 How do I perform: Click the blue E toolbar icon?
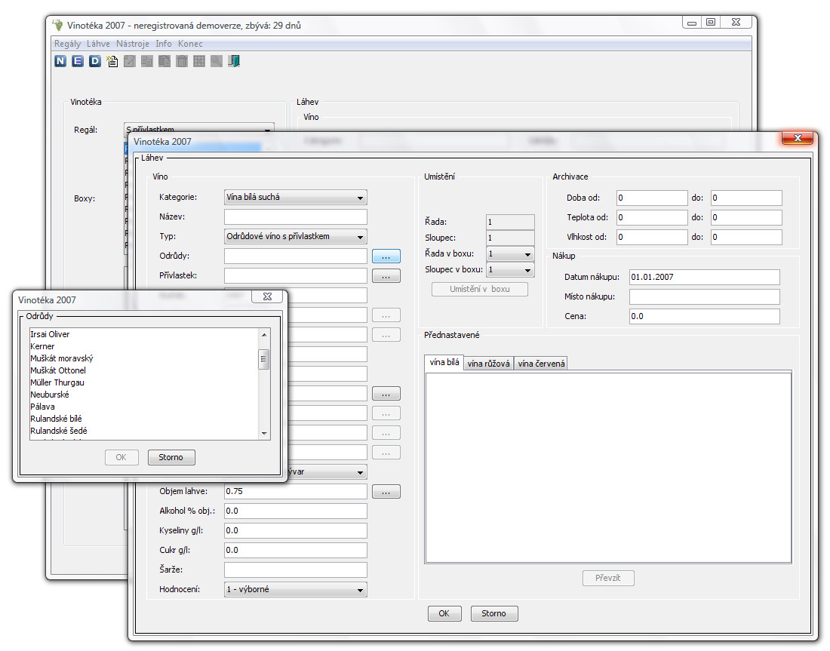pos(78,61)
